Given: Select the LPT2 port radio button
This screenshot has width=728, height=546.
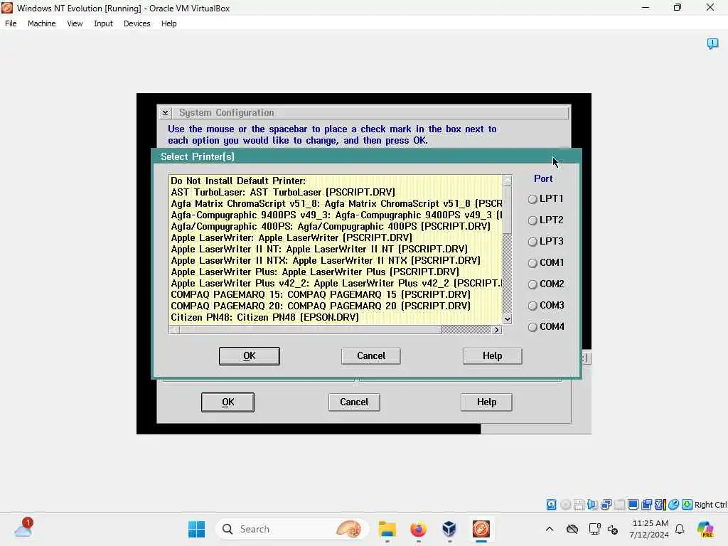Looking at the screenshot, I should tap(532, 220).
